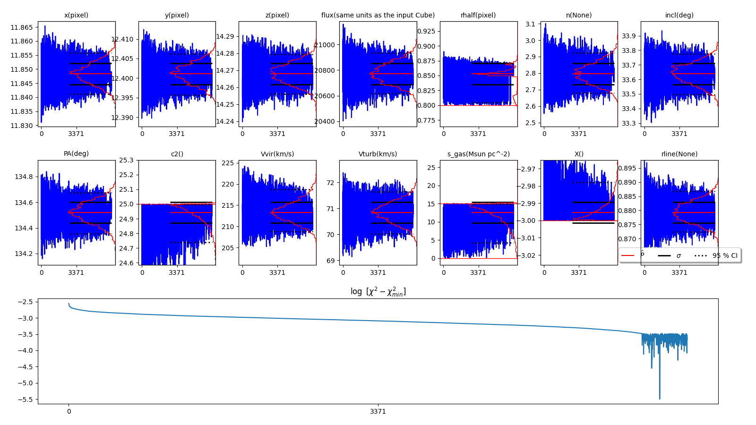This screenshot has height=425, width=756.
Task: Click the log chi-squared plot title
Action: point(378,292)
